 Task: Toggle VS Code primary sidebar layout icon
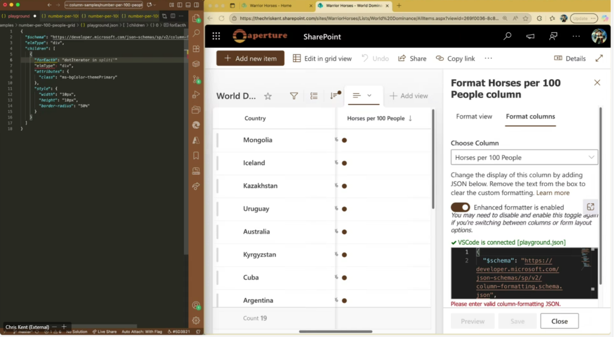point(180,5)
